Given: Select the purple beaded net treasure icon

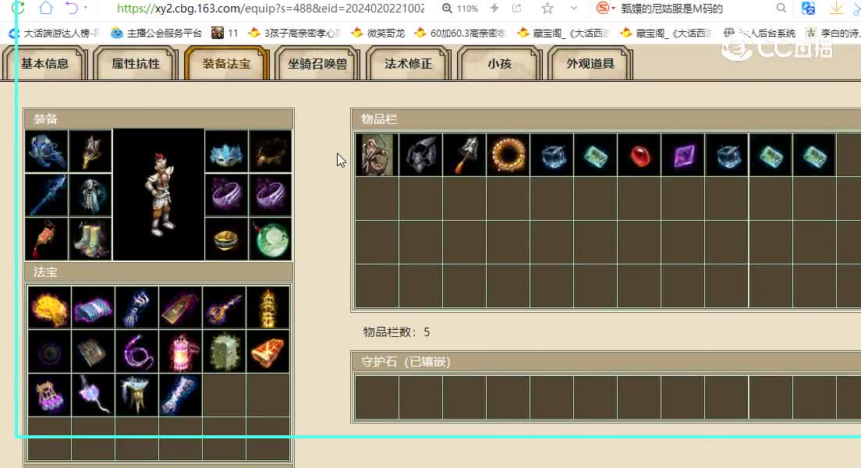Looking at the screenshot, I should pyautogui.click(x=49, y=395).
